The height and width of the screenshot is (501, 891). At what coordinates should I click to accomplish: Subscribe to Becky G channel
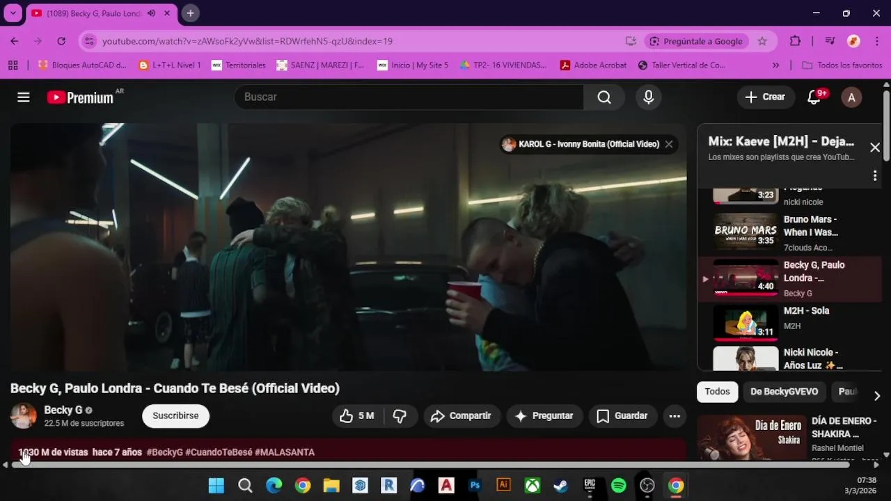(175, 415)
